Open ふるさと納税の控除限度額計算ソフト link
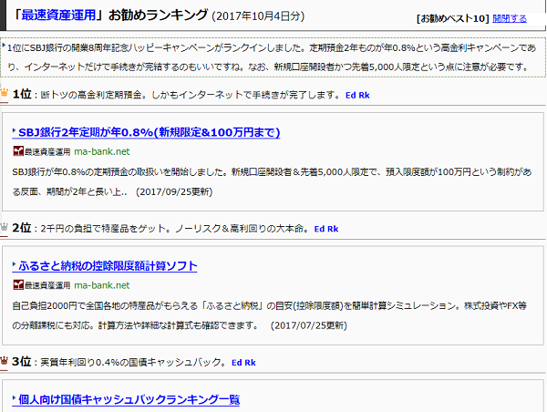 coord(108,266)
